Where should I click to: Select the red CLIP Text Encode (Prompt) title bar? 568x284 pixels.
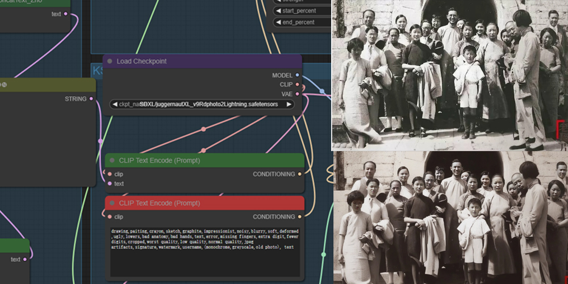(x=204, y=203)
